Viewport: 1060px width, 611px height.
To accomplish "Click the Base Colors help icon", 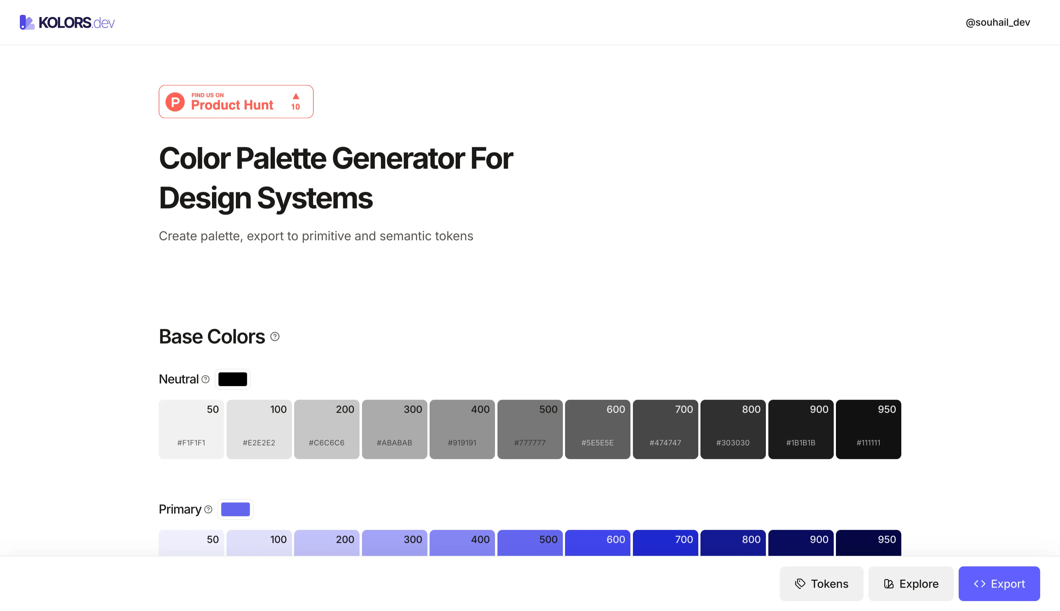I will 275,336.
